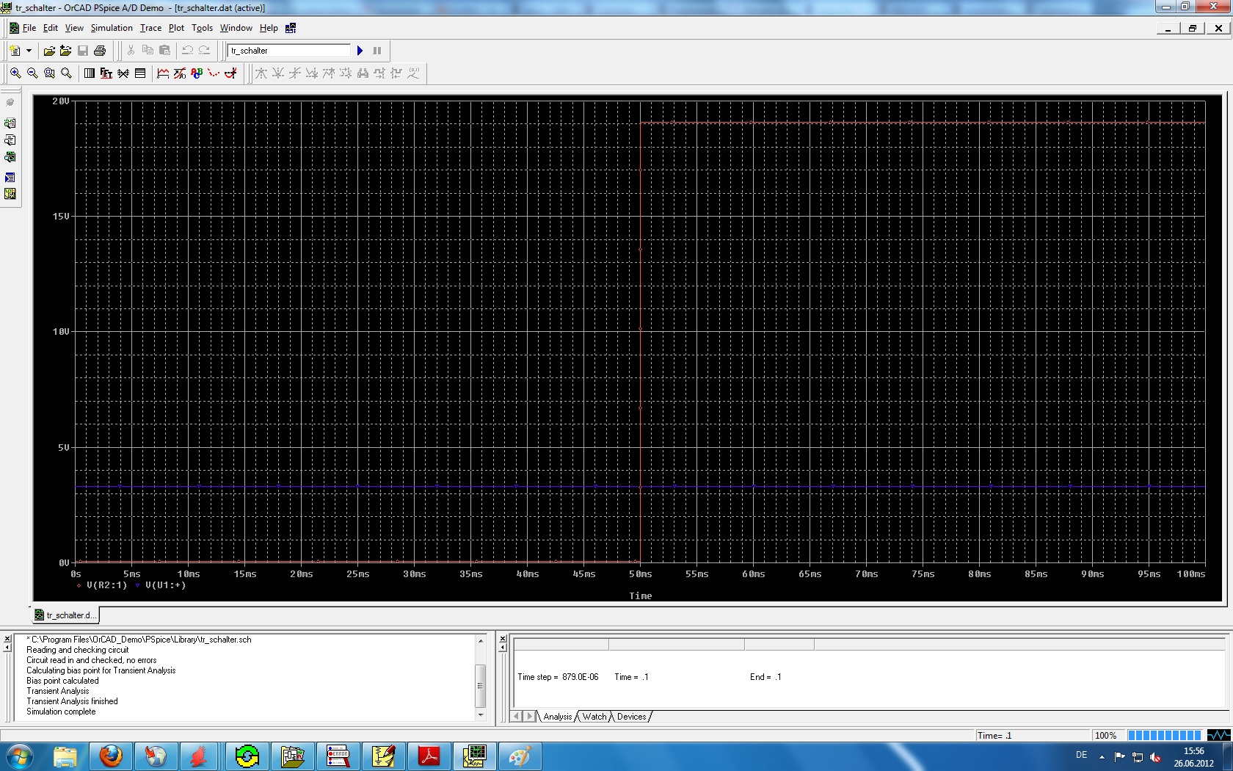Open the Trace menu
1233x771 pixels.
[150, 28]
